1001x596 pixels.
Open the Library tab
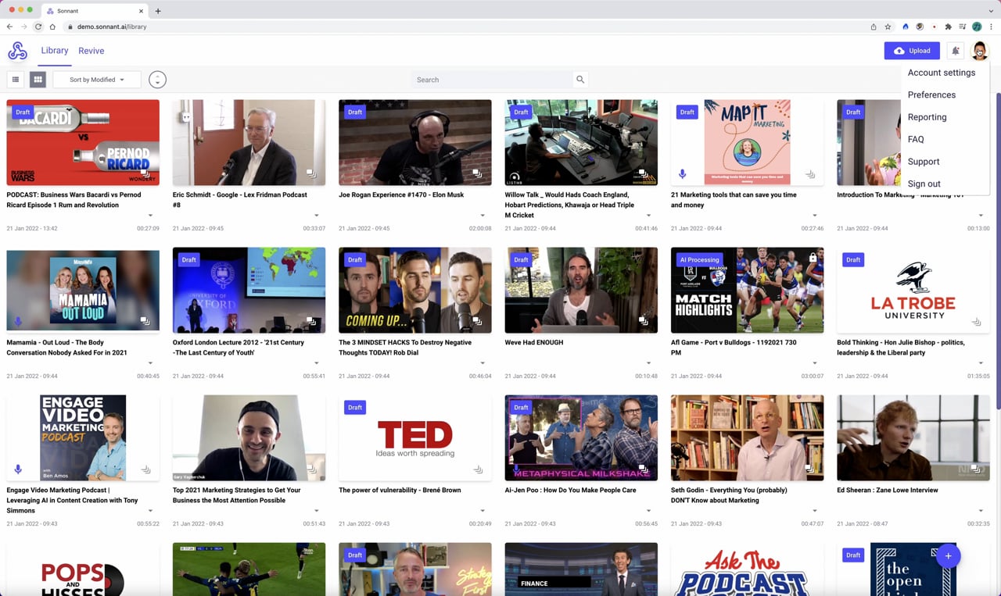click(x=55, y=51)
